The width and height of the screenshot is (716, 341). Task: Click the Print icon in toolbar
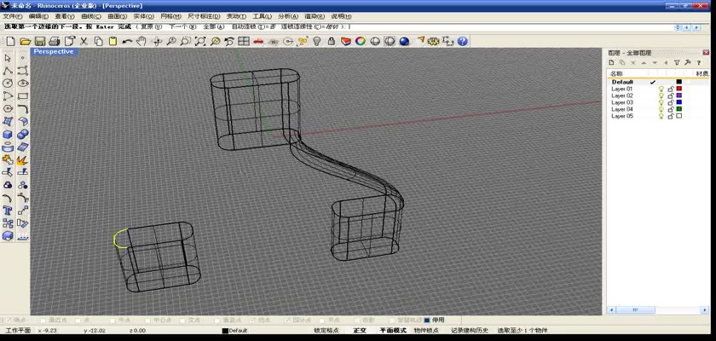[54, 41]
